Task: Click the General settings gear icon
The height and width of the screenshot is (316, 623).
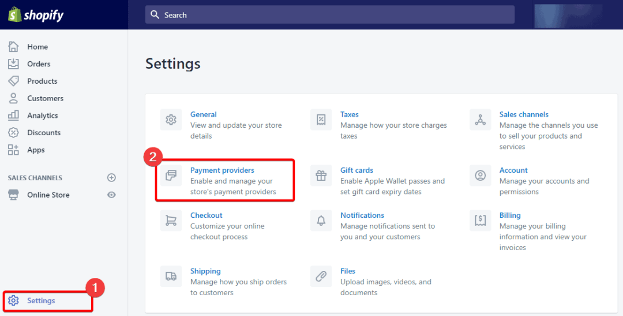Action: tap(171, 120)
